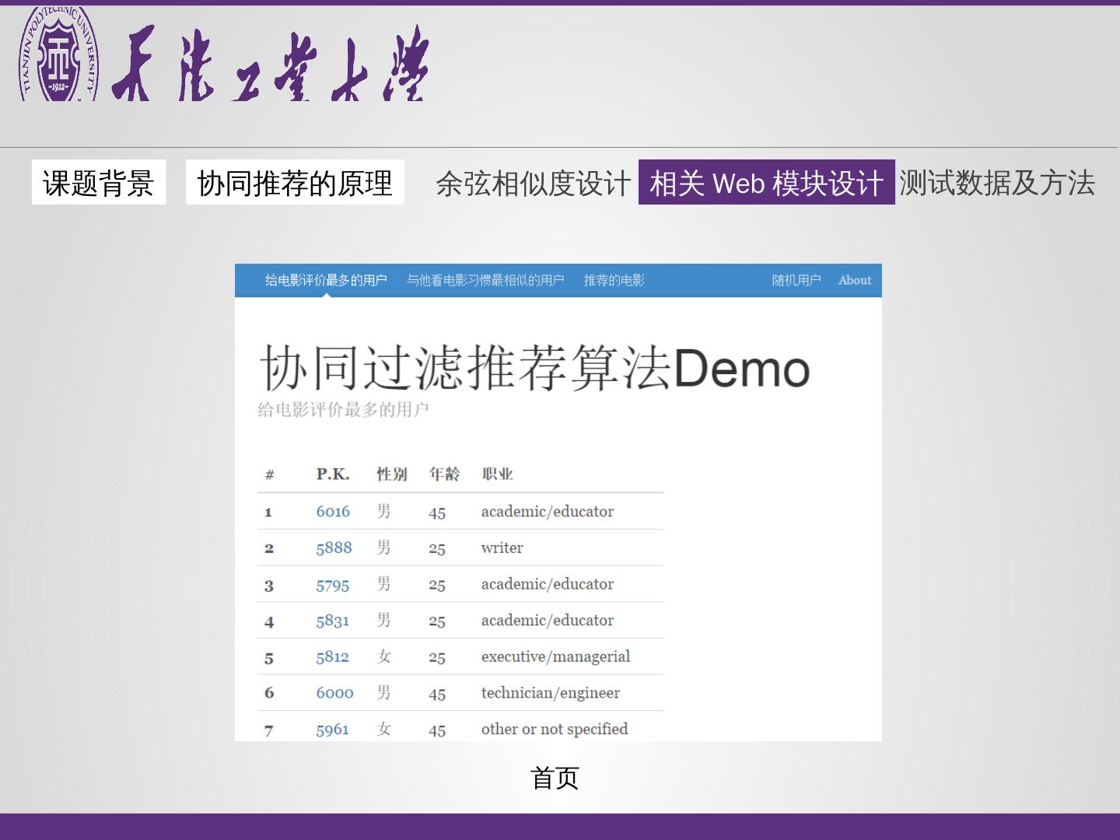Open the 协同推荐的原理 section tab
The height and width of the screenshot is (840, 1120).
click(x=295, y=183)
